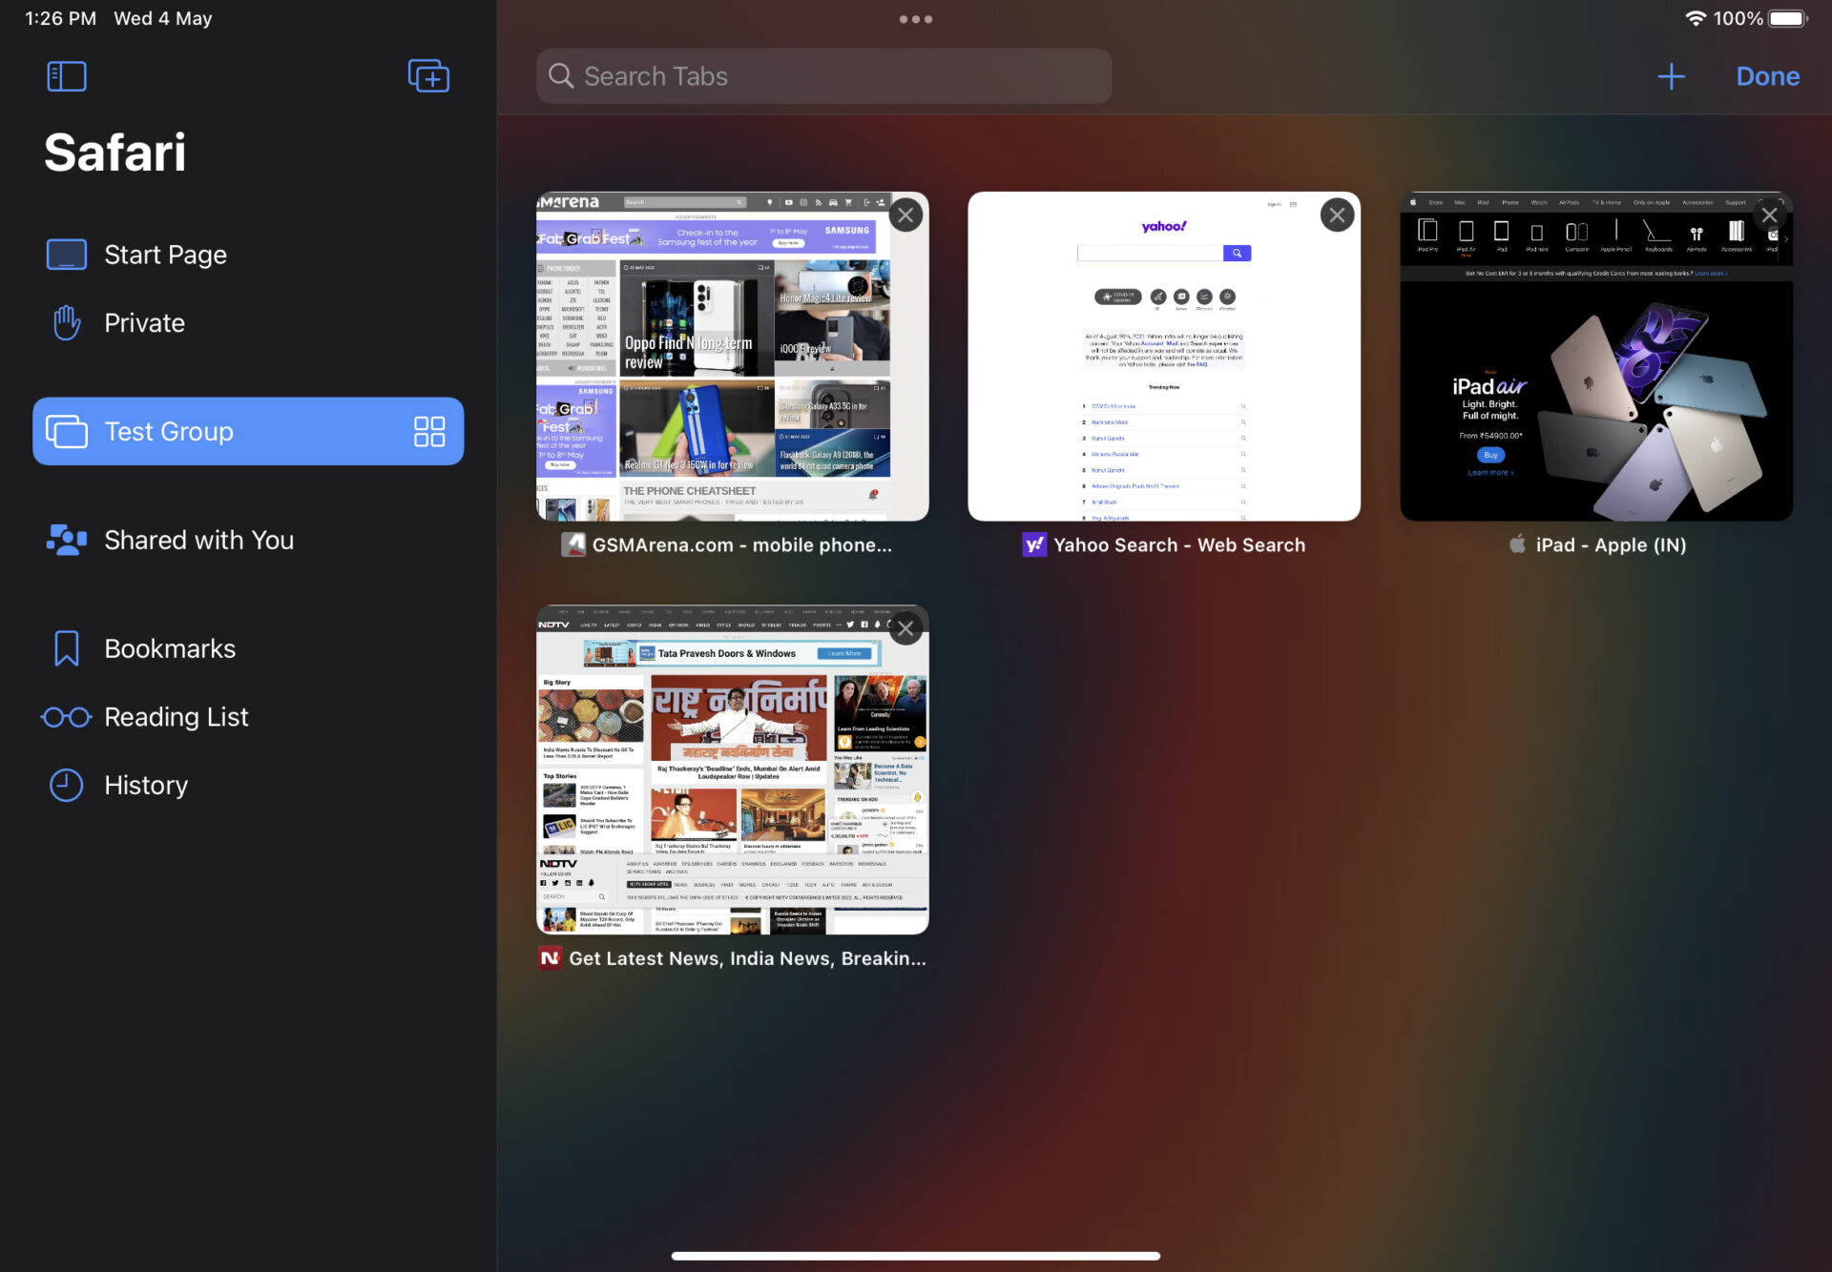The image size is (1832, 1272).
Task: Close the iPad Apple IN tab
Action: [x=1769, y=215]
